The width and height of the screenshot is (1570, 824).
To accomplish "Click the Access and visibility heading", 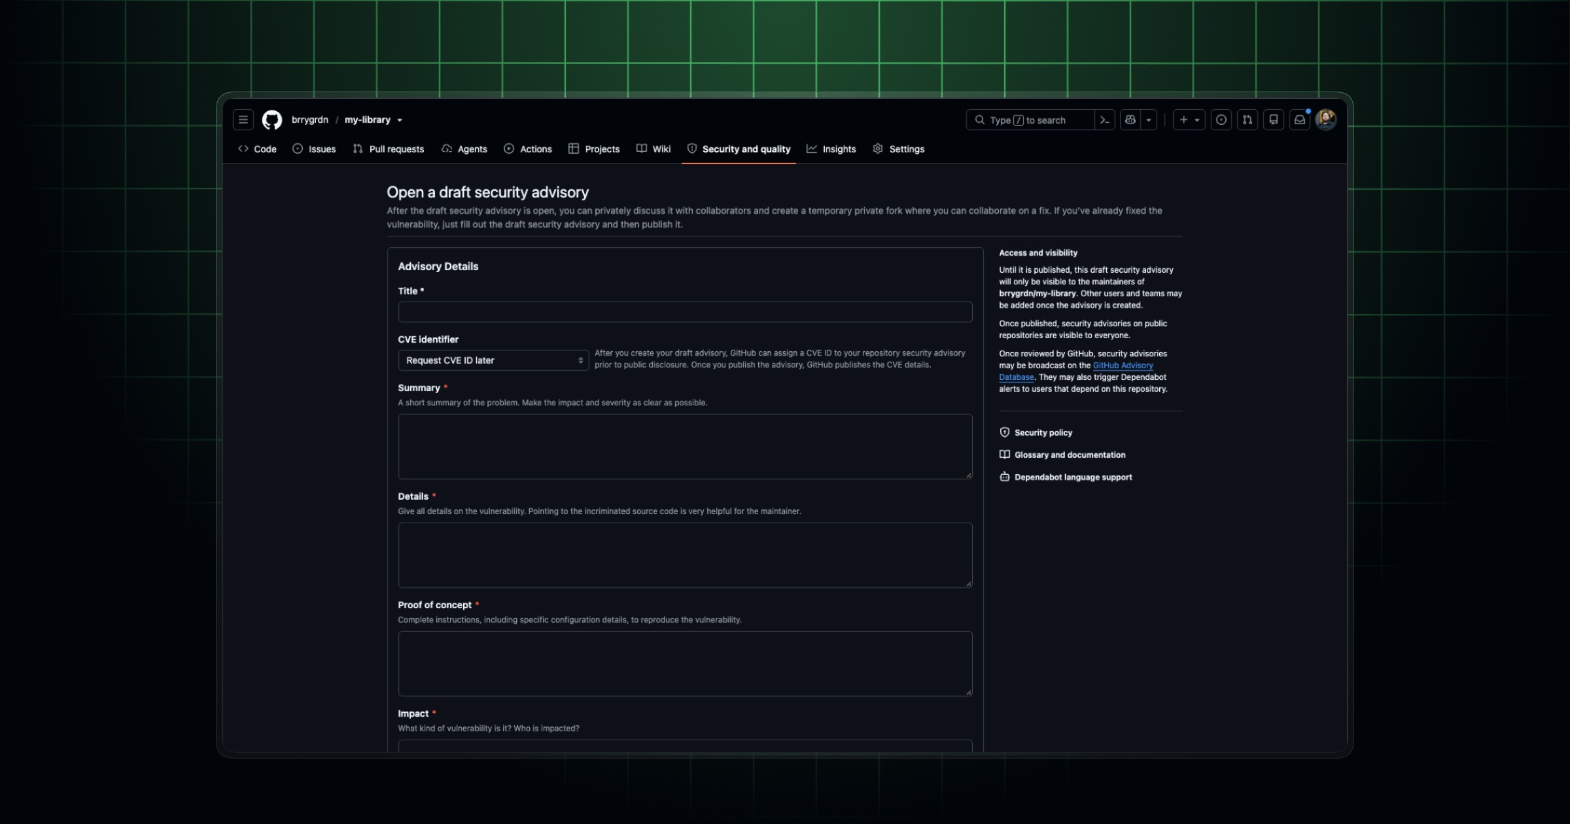I will click(x=1038, y=252).
